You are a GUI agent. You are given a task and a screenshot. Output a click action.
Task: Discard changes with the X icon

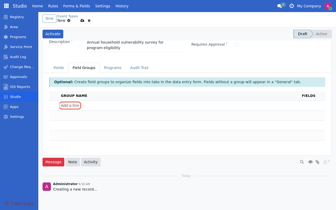click(89, 20)
